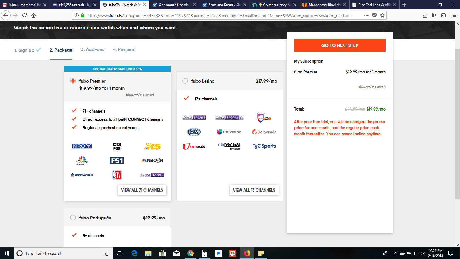Save page to Pocket

pos(374,15)
